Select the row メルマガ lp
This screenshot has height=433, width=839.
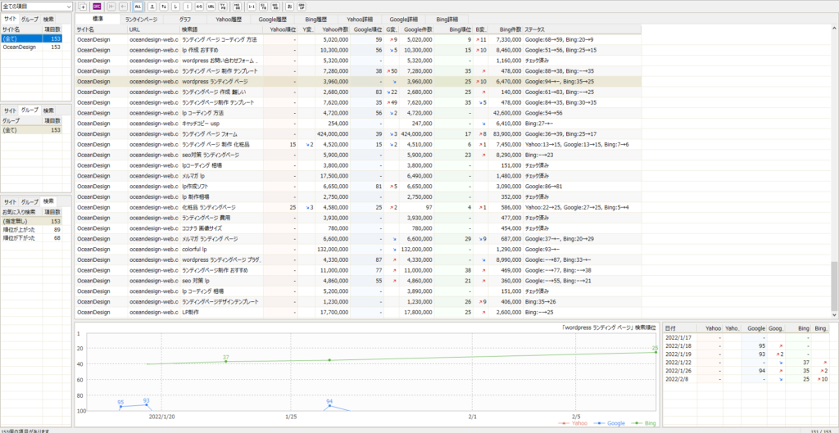358,176
